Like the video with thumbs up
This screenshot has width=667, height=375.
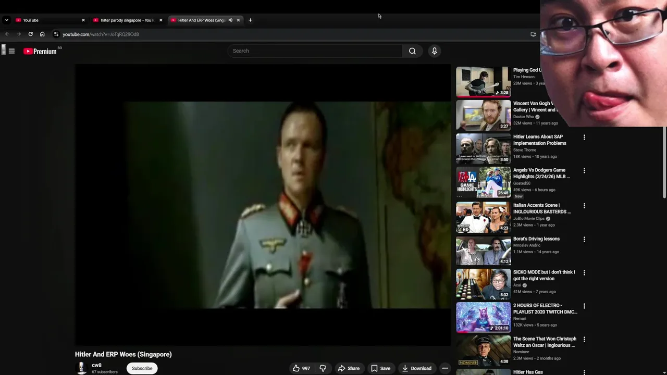coord(301,368)
